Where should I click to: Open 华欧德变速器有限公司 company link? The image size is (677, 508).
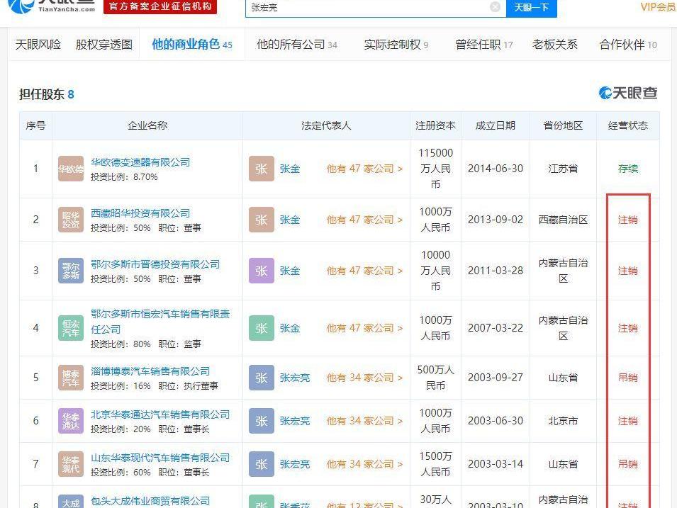click(140, 162)
